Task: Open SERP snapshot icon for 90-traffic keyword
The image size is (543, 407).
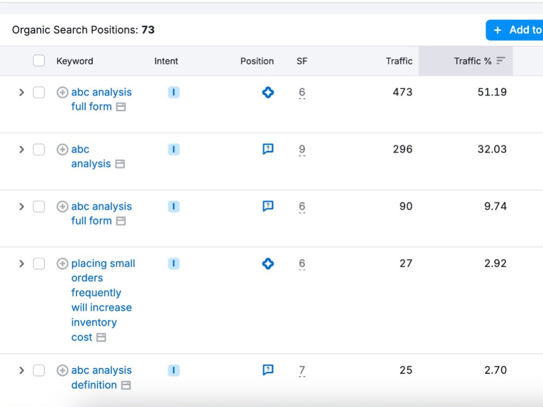Action: click(x=121, y=221)
